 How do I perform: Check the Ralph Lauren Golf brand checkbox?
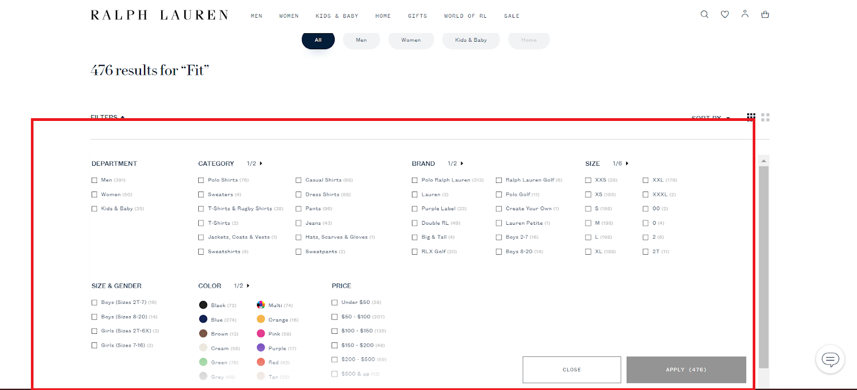(x=499, y=180)
